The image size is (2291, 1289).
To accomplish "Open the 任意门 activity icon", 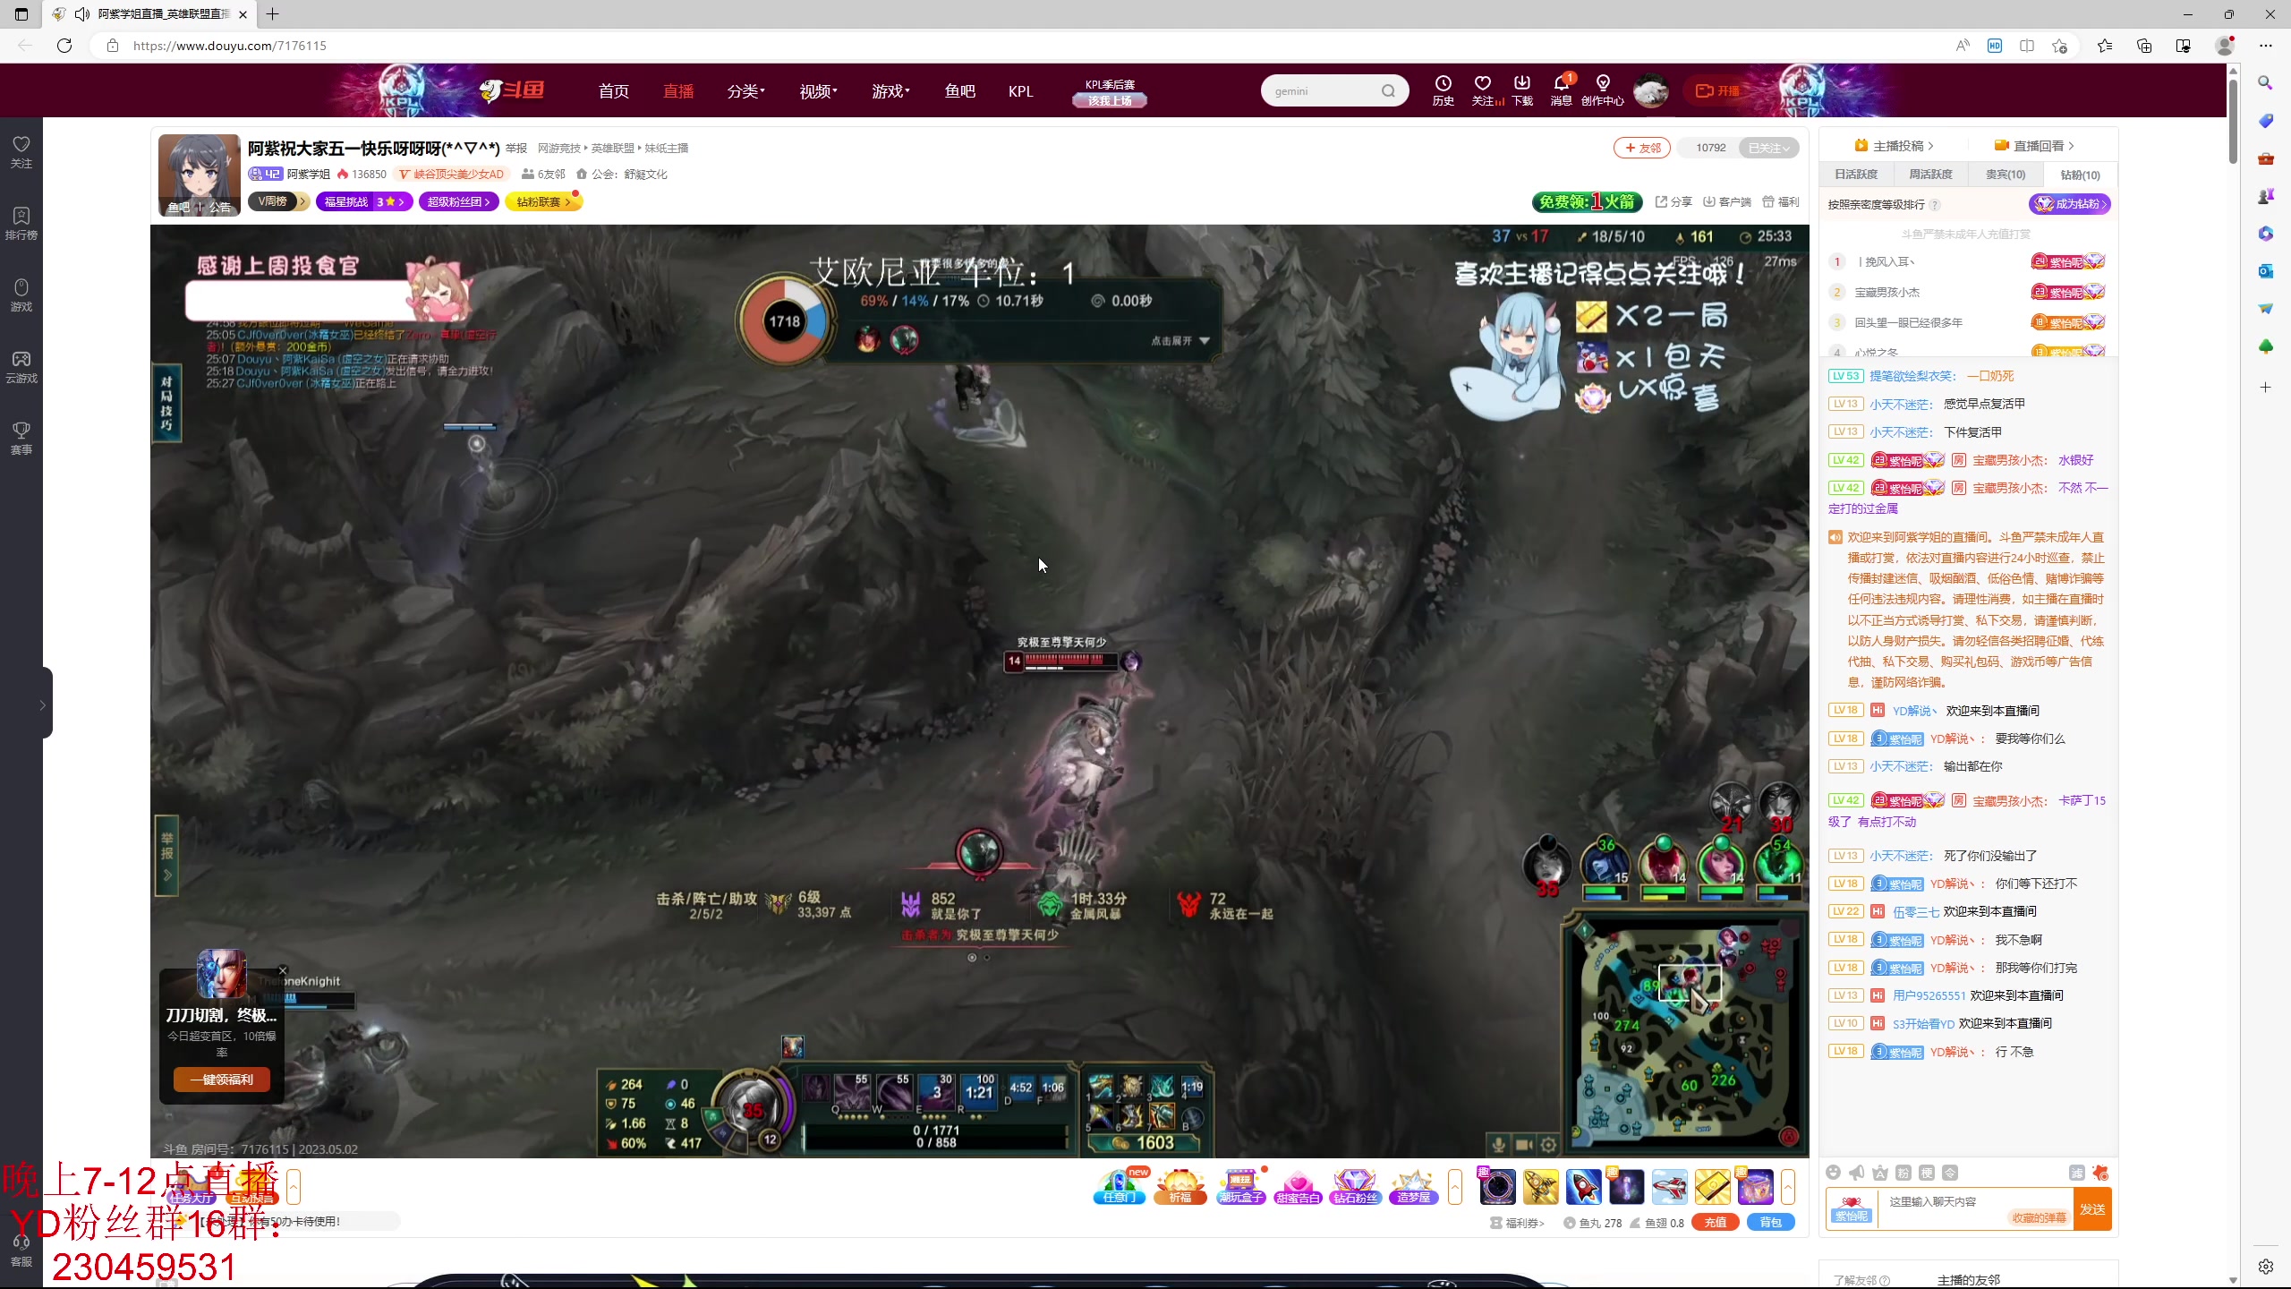I will [1120, 1187].
